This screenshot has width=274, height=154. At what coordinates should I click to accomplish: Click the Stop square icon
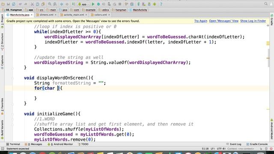click(120, 4)
